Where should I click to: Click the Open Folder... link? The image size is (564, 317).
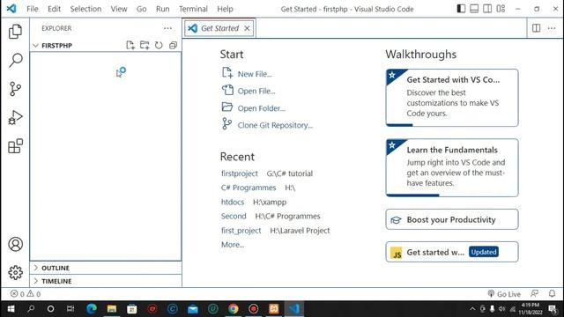tap(261, 108)
